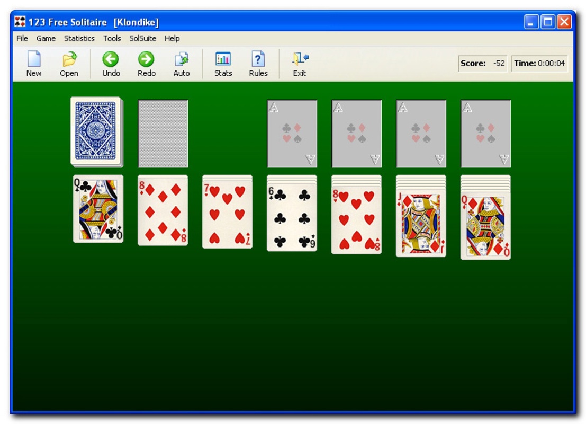This screenshot has width=586, height=424.
Task: Click the 123 Free Solitaire title icon
Action: pyautogui.click(x=20, y=22)
